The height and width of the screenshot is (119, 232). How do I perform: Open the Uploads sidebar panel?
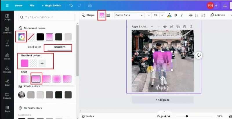click(7, 70)
